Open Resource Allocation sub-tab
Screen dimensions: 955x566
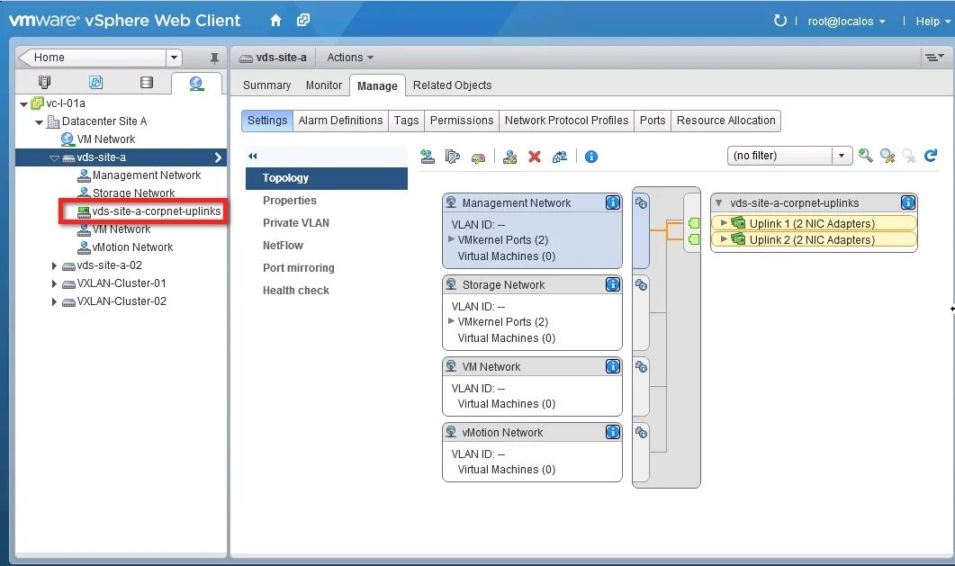[726, 121]
